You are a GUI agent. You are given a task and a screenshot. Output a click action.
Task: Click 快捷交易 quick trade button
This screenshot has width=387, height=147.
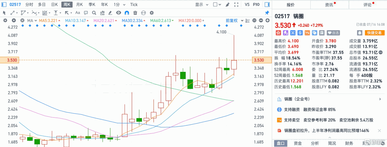(x=375, y=33)
